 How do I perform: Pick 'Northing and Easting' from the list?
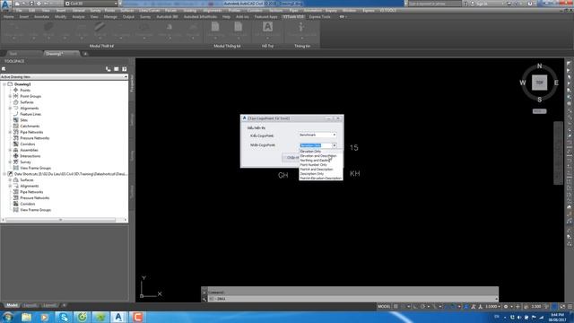(x=315, y=161)
